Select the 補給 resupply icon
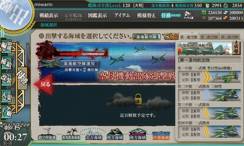The image size is (244, 146). click(x=6, y=63)
